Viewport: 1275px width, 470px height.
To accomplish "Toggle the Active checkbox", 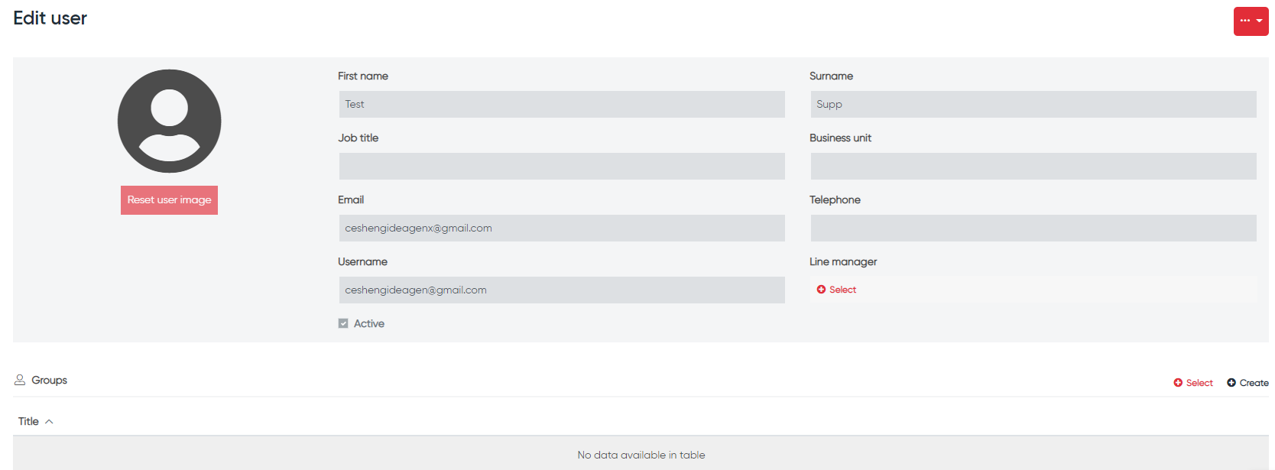I will [343, 323].
